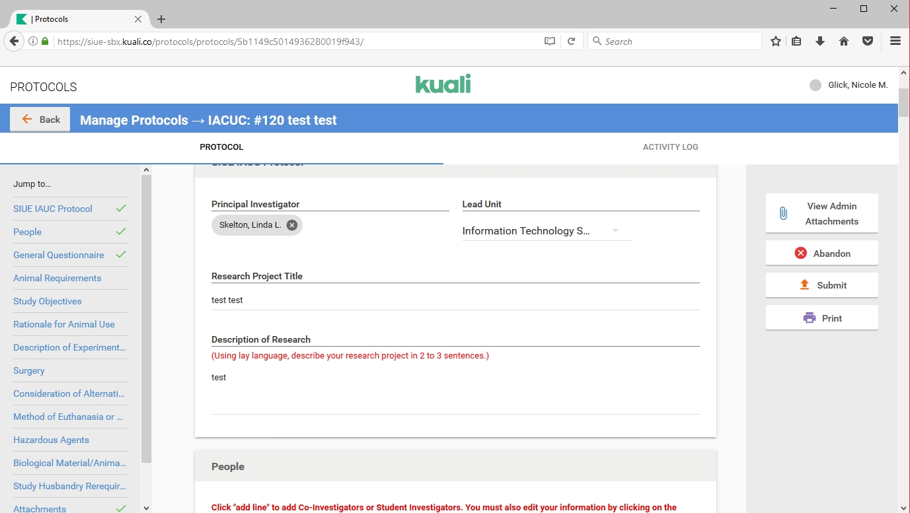
Task: Remove Skelton, Linda L. from Principal Investigator
Action: point(291,225)
